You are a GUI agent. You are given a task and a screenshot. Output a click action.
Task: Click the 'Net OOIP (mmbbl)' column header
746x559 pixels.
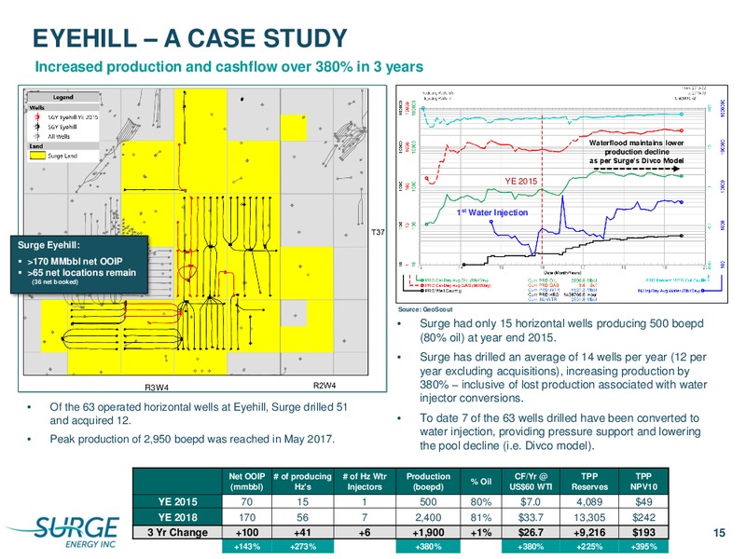pyautogui.click(x=246, y=482)
